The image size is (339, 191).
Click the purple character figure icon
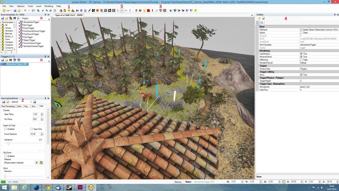pos(136,11)
